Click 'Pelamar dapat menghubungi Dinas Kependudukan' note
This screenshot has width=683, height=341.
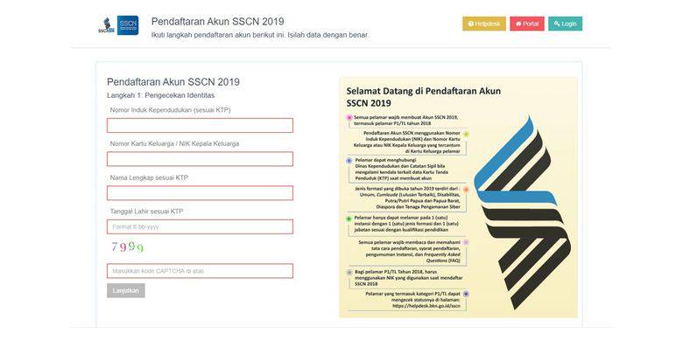[401, 170]
